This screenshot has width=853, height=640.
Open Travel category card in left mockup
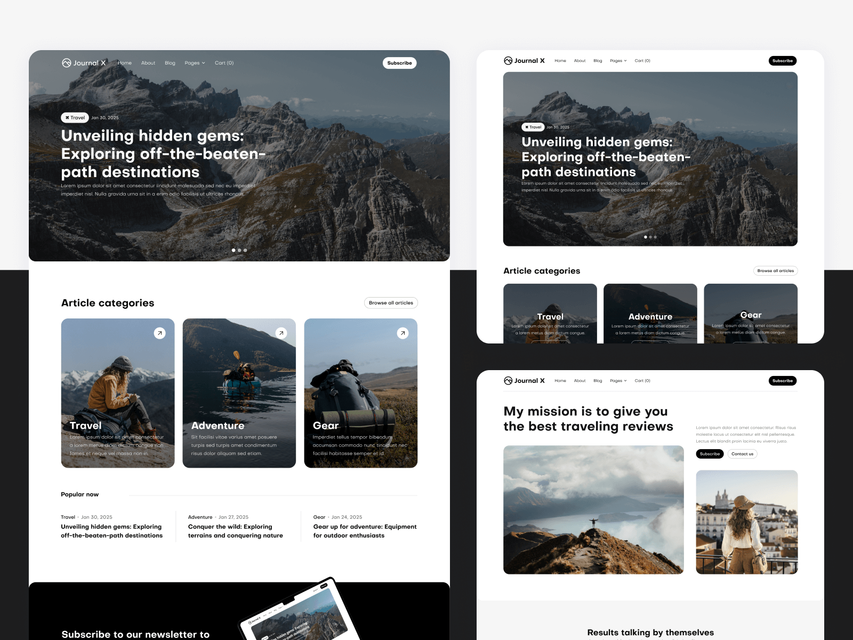coord(118,393)
